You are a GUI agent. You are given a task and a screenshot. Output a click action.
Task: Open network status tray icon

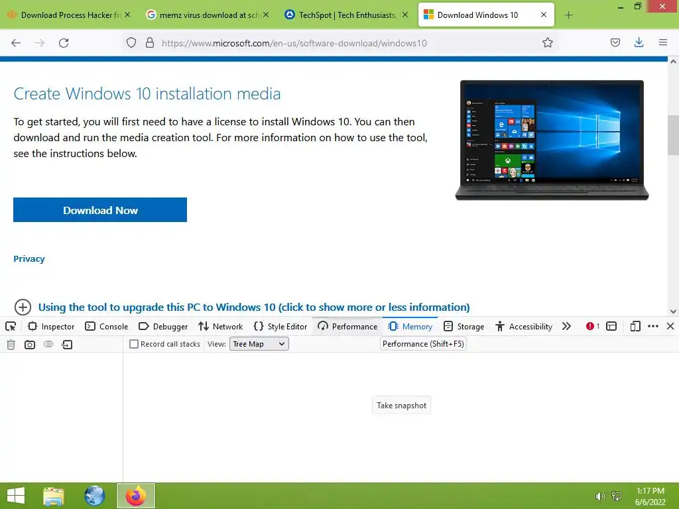tap(617, 496)
